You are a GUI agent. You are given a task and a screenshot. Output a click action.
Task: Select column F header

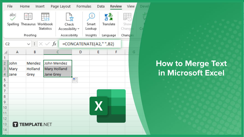point(116,52)
